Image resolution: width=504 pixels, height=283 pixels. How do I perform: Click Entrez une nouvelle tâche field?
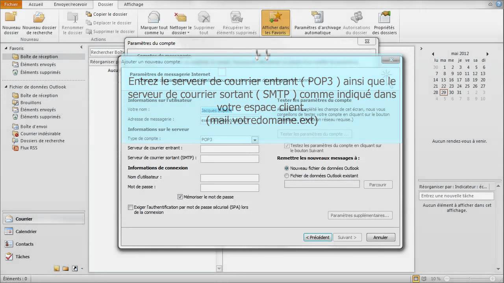click(456, 196)
